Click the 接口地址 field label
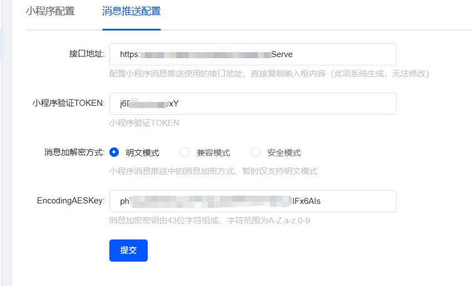The height and width of the screenshot is (286, 472). pyautogui.click(x=87, y=54)
